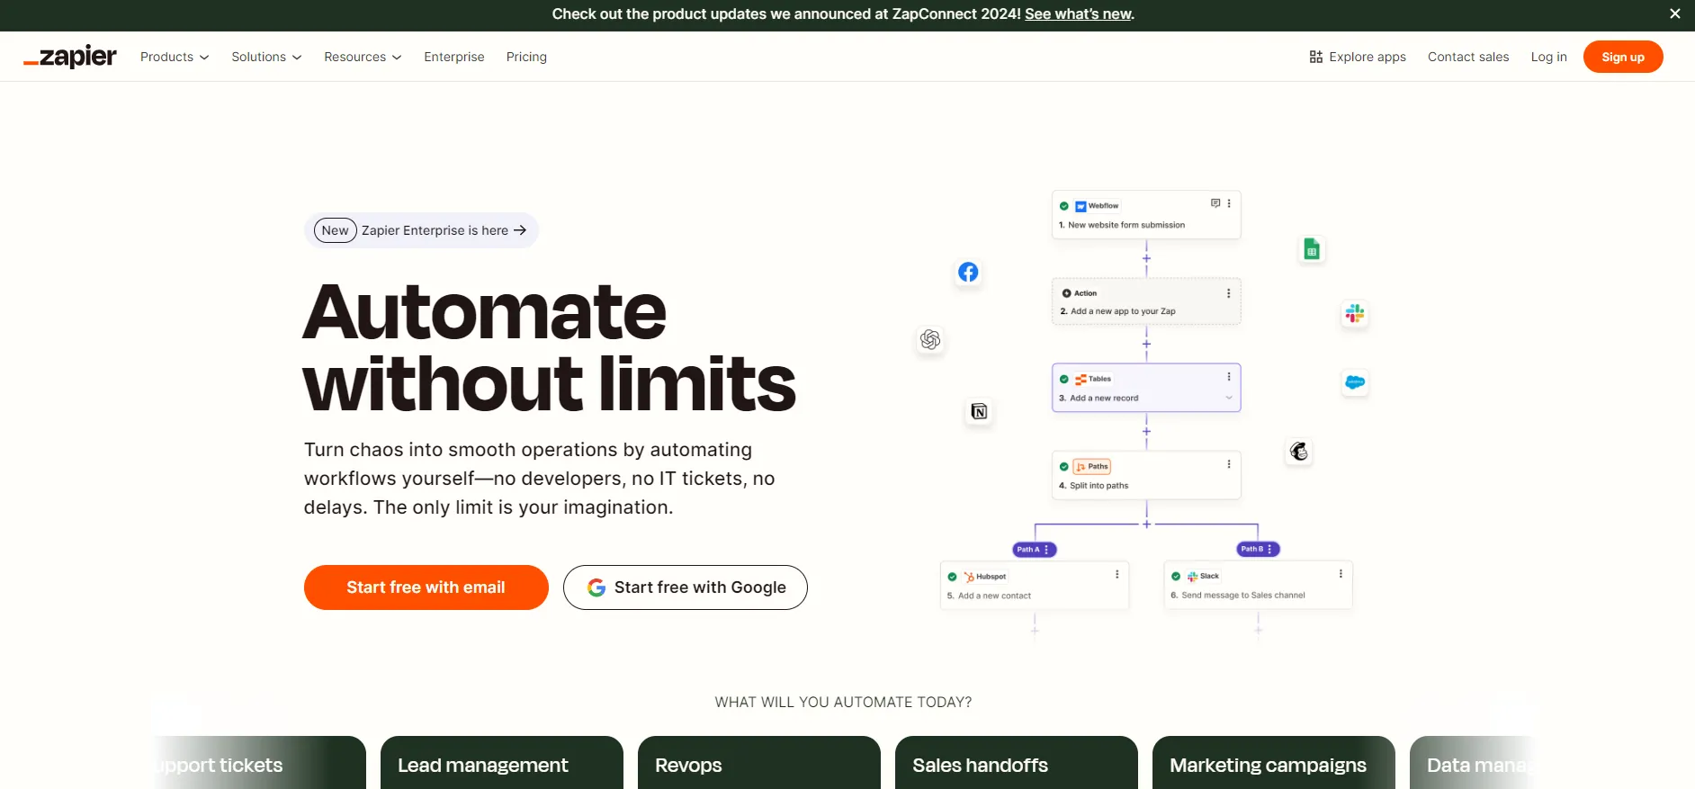Click Log in
The image size is (1695, 789).
(1548, 57)
